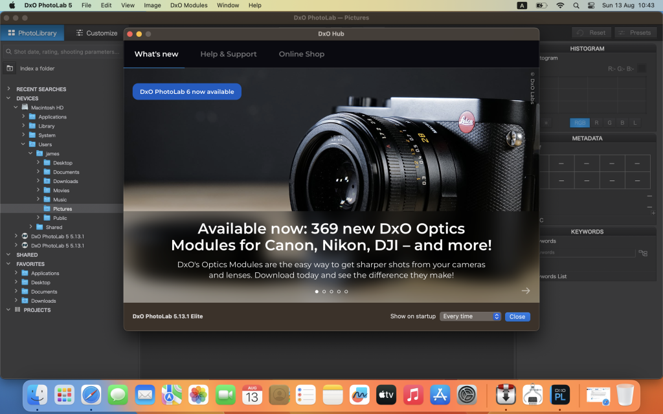The height and width of the screenshot is (414, 663).
Task: Open Mail app in the Dock
Action: tap(144, 395)
